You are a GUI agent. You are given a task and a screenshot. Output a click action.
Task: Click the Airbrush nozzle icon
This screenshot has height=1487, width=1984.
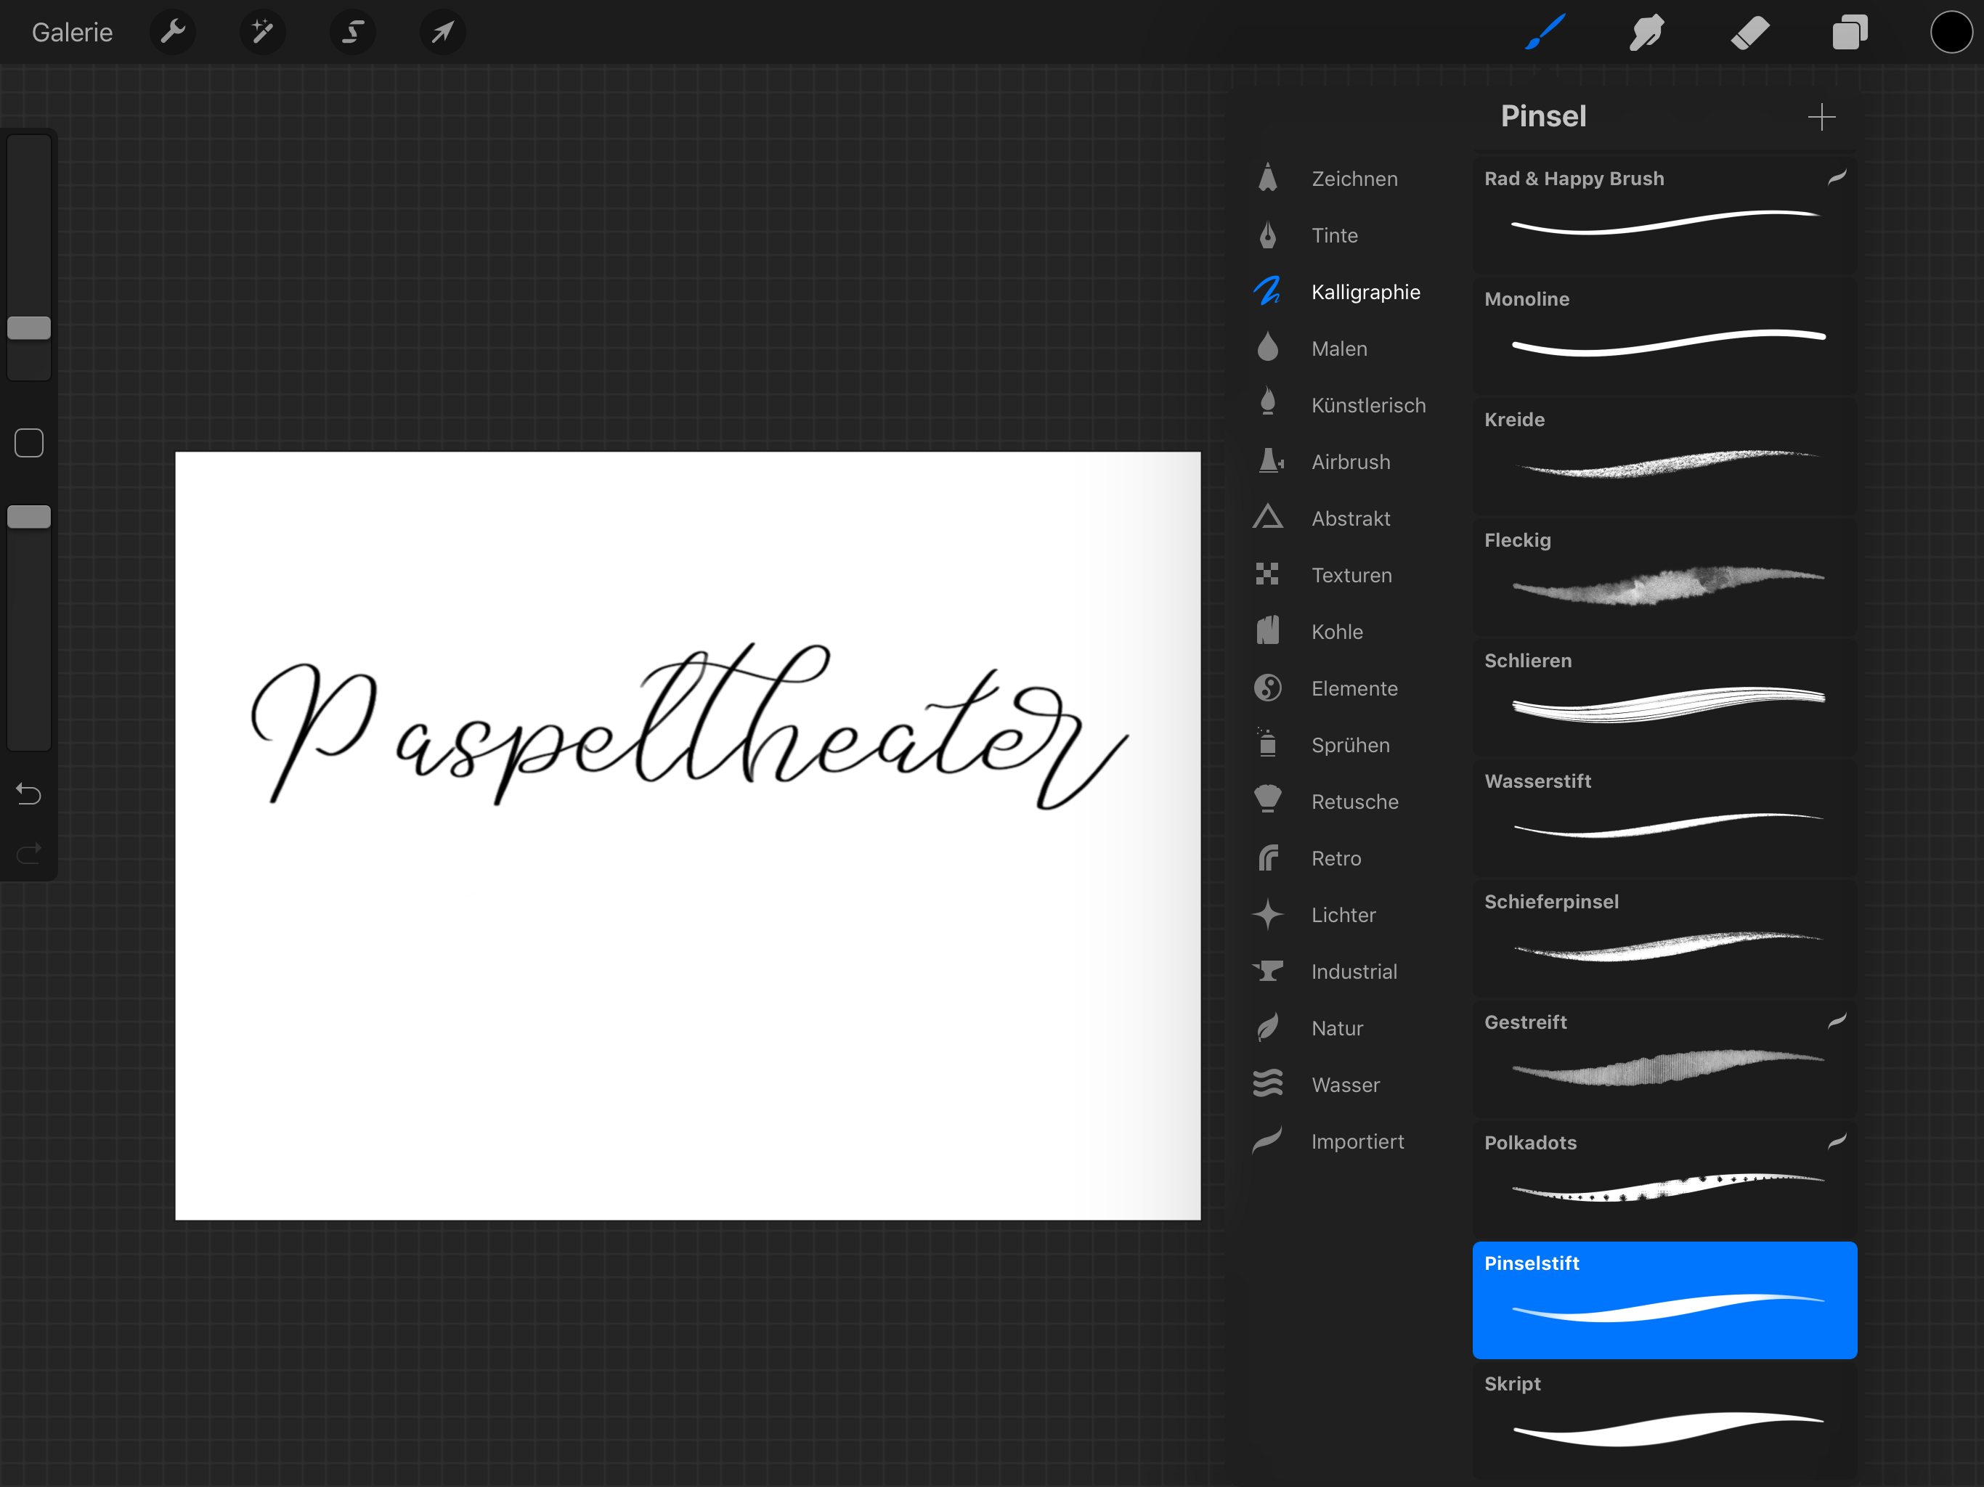(1270, 461)
